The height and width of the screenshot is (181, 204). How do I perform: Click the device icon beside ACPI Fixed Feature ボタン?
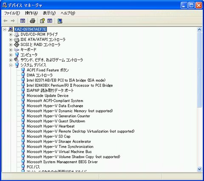tap(23, 70)
